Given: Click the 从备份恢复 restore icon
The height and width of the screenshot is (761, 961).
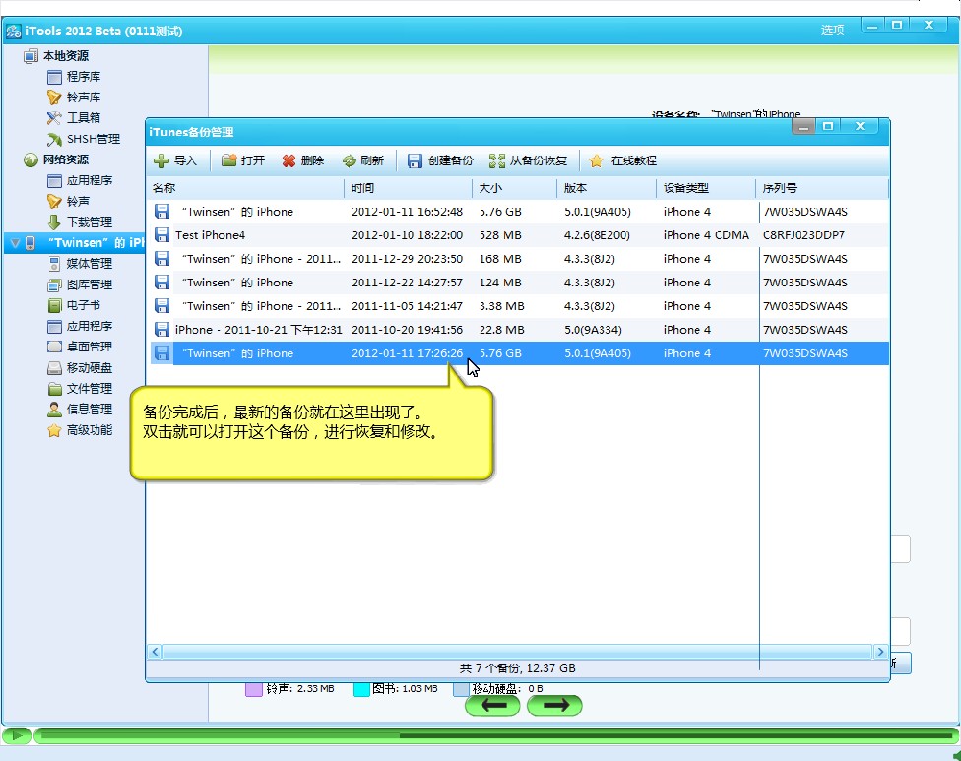Looking at the screenshot, I should 497,161.
